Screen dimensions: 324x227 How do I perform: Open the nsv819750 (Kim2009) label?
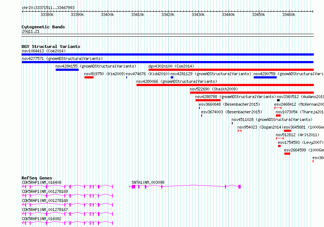click(x=105, y=74)
